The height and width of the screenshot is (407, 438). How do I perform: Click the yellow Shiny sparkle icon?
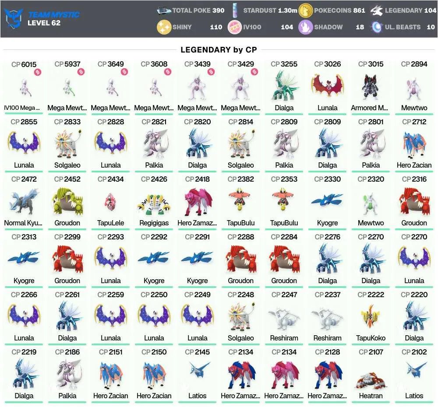[x=164, y=27]
